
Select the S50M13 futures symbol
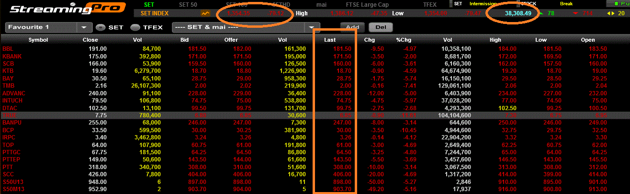click(12, 189)
